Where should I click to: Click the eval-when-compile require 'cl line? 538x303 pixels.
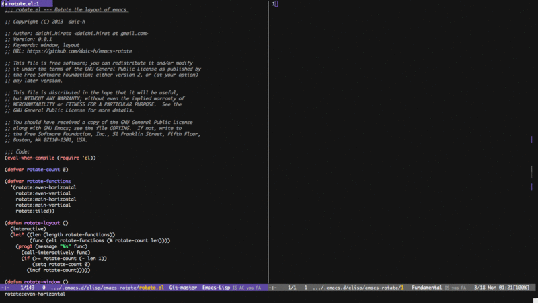coord(50,158)
